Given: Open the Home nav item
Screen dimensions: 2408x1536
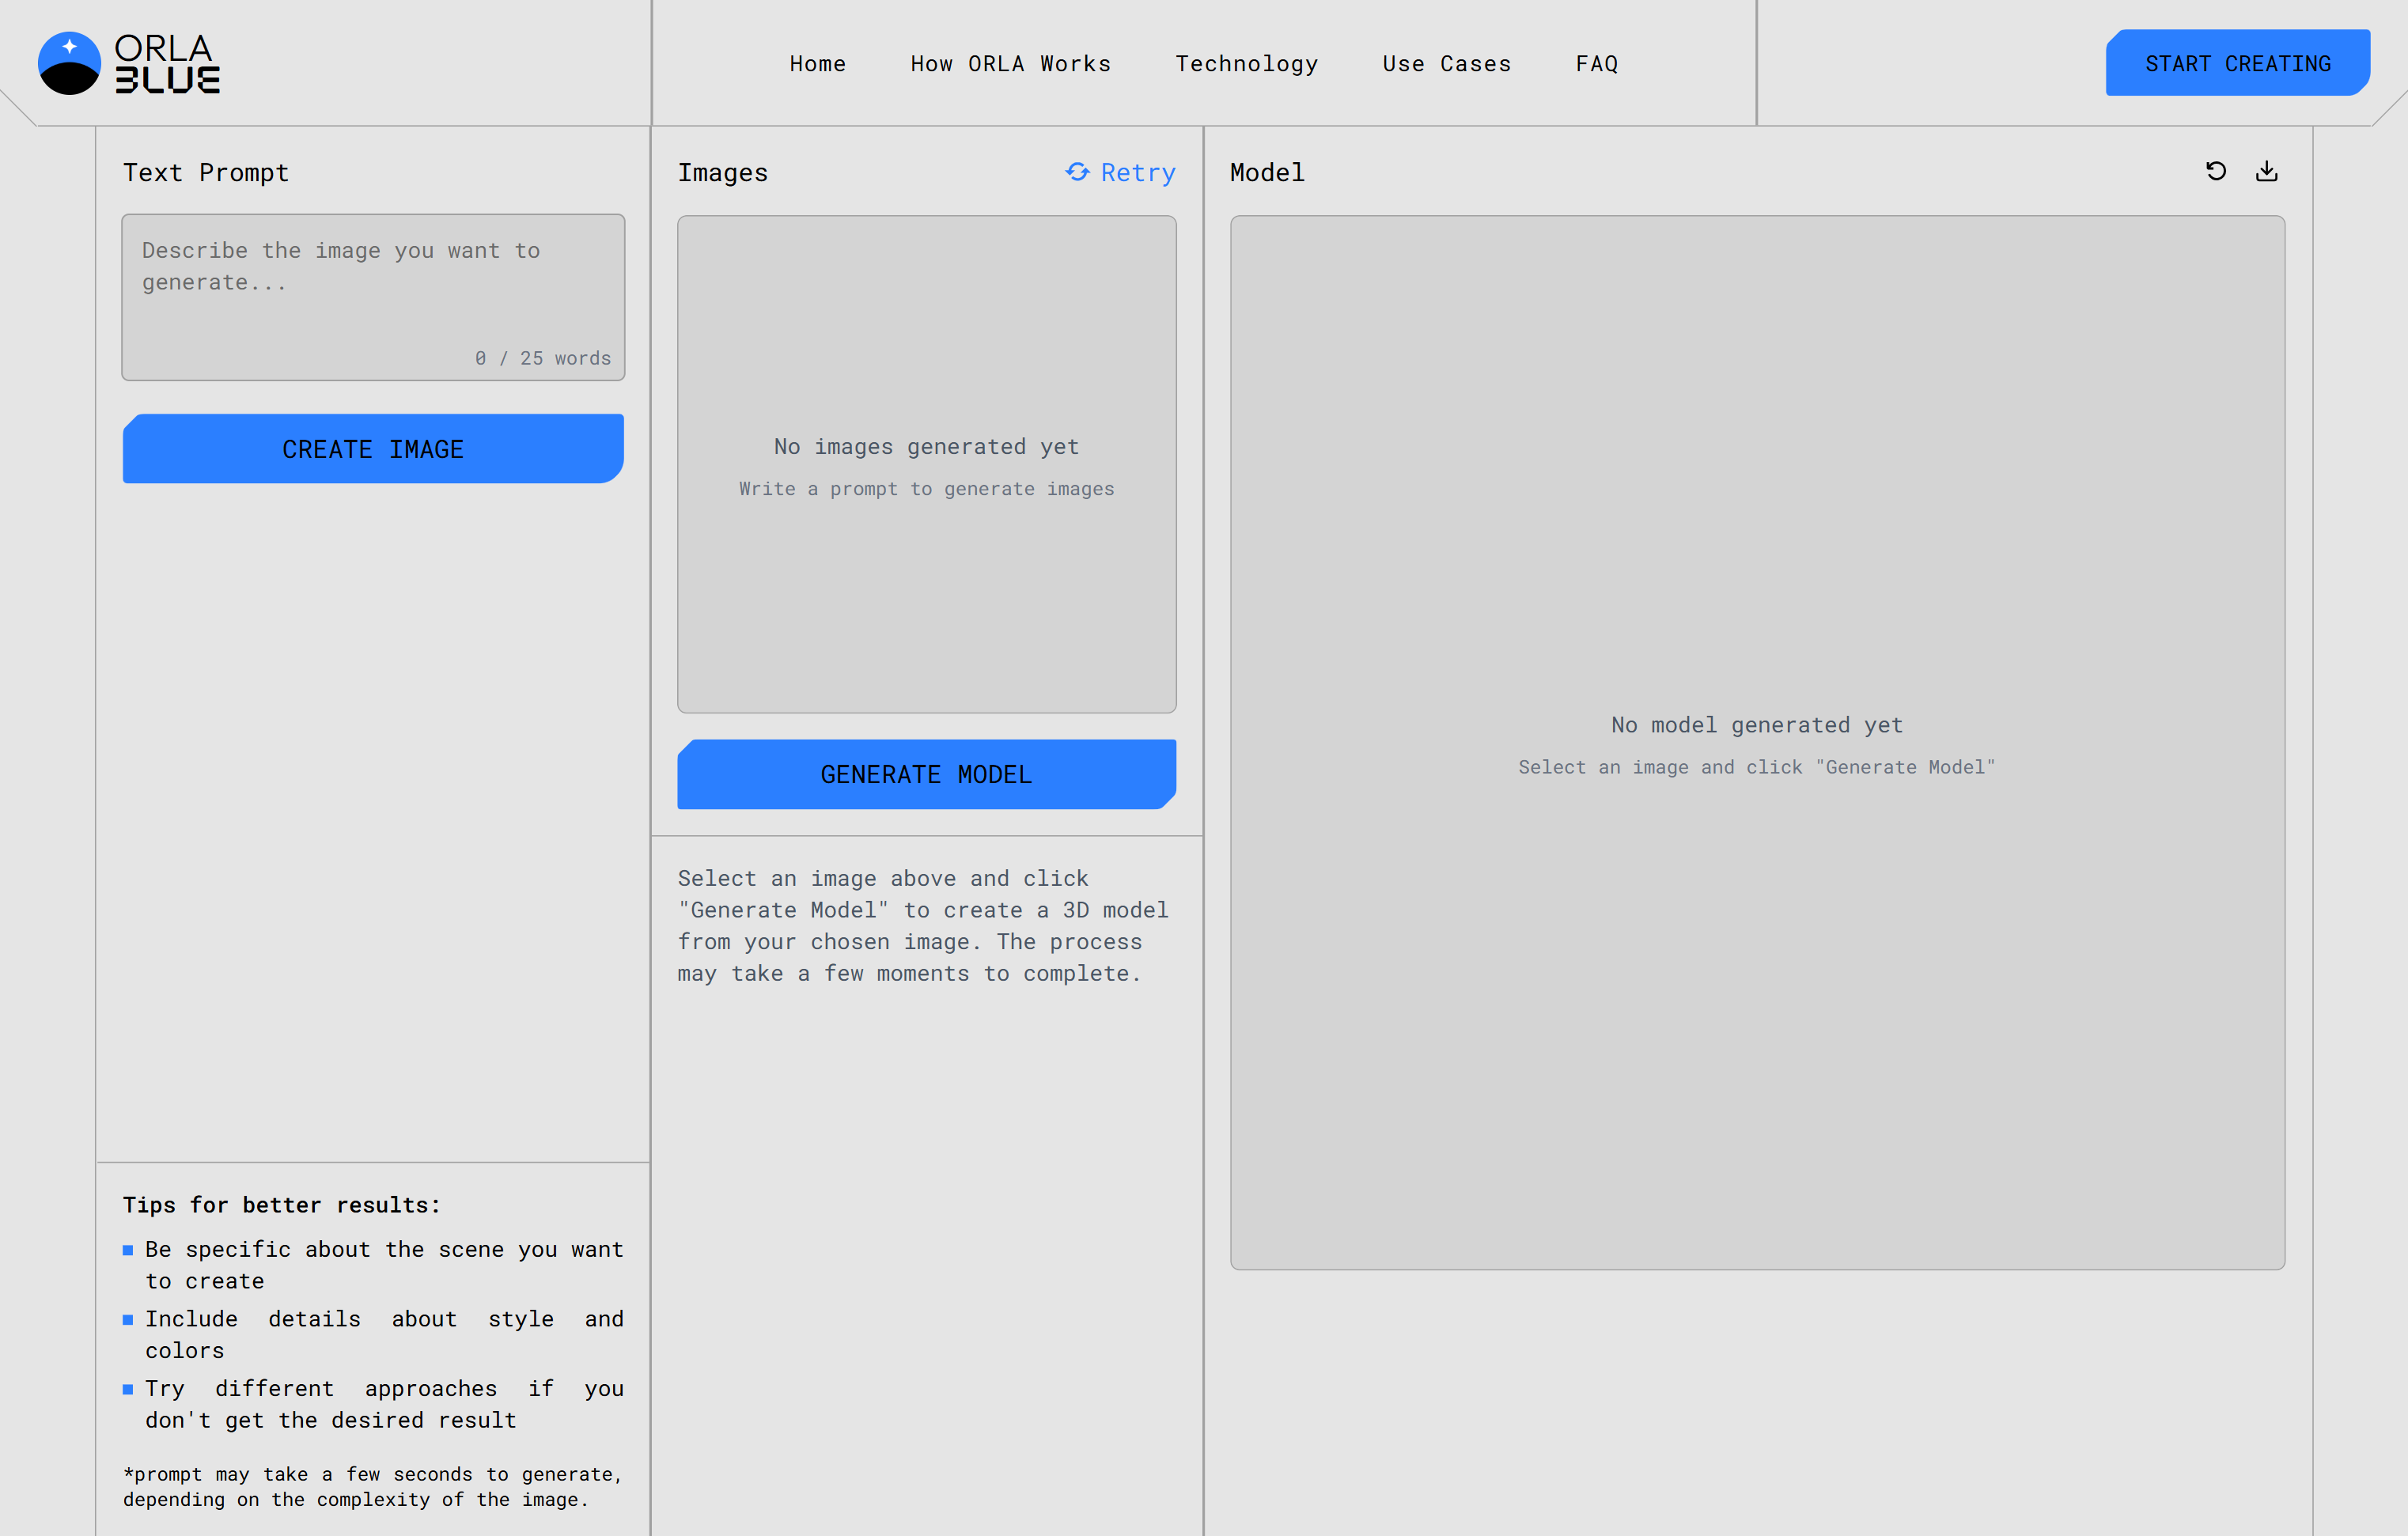Looking at the screenshot, I should point(818,64).
